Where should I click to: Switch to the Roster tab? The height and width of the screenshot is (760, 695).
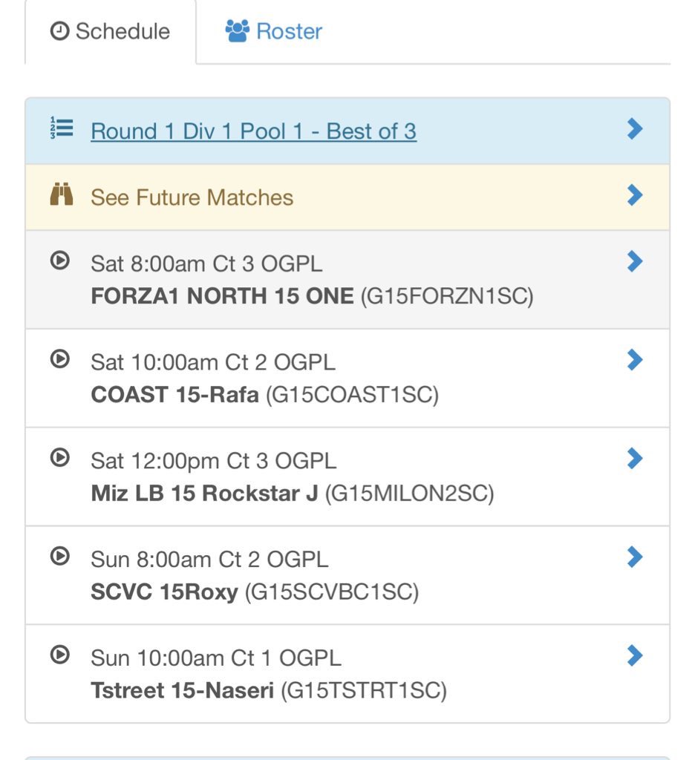tap(273, 31)
